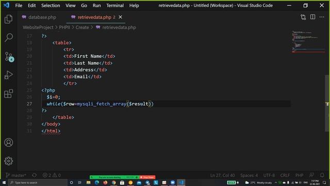Viewport: 330px width, 186px height.
Task: Open the Create breadcrumb folder
Action: [x=82, y=27]
